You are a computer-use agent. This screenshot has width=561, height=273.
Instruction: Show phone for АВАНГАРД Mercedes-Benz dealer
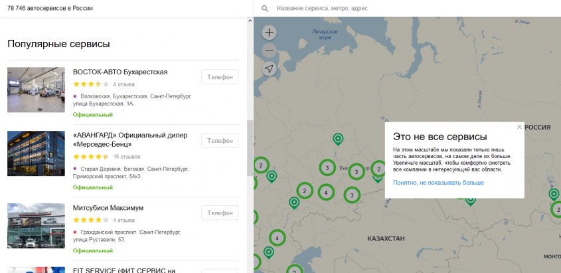tap(219, 141)
